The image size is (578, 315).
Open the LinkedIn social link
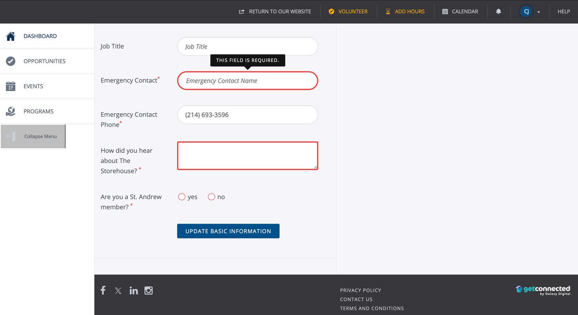134,290
